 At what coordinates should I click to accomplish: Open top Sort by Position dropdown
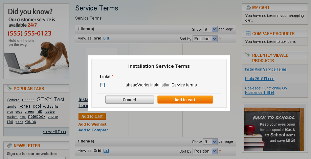[205, 39]
